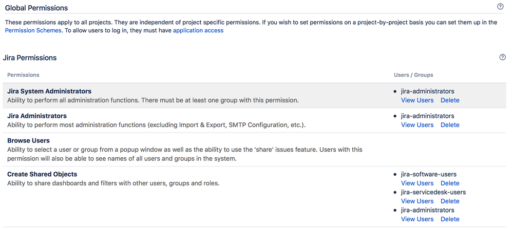This screenshot has height=229, width=513.
Task: Open help icon beside Jira Permissions heading
Action: pos(502,57)
